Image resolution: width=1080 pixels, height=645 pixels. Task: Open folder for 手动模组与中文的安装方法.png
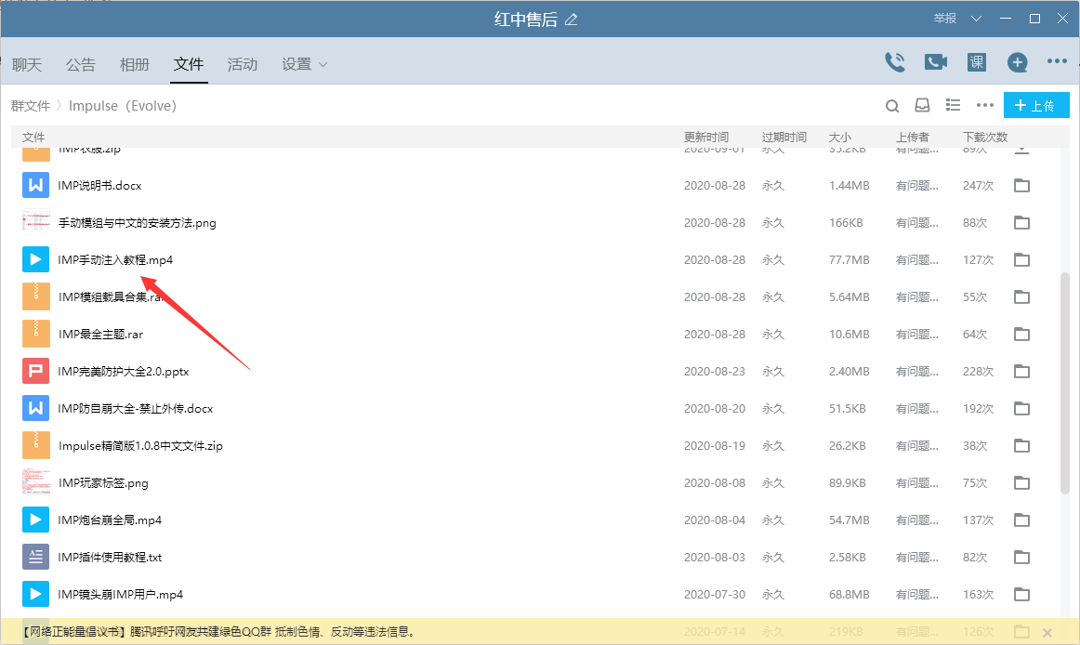(1022, 222)
